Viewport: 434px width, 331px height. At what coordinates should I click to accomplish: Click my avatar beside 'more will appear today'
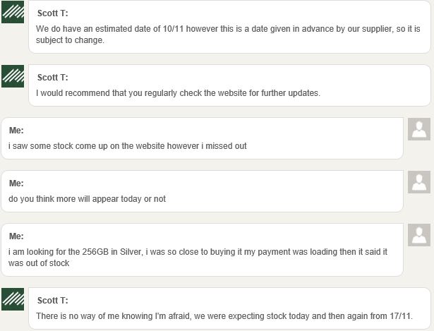coord(419,182)
